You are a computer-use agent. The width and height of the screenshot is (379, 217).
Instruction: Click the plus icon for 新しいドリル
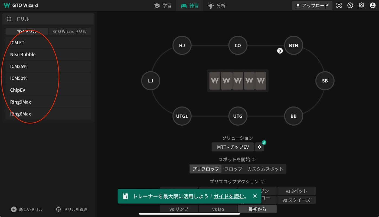pyautogui.click(x=14, y=209)
